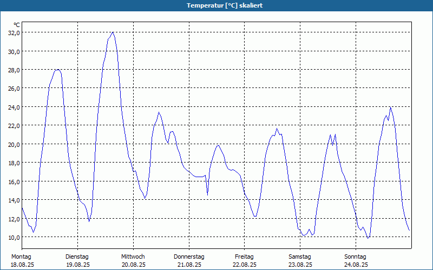This screenshot has width=433, height=270.
Task: Click the date 20.08.25
Action: 134,265
